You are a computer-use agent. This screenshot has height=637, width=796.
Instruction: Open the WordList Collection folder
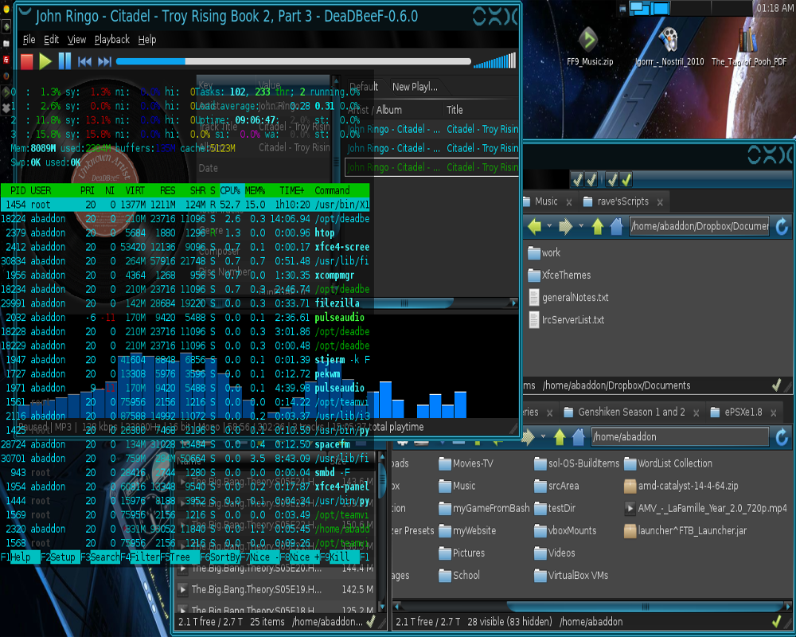(x=668, y=463)
